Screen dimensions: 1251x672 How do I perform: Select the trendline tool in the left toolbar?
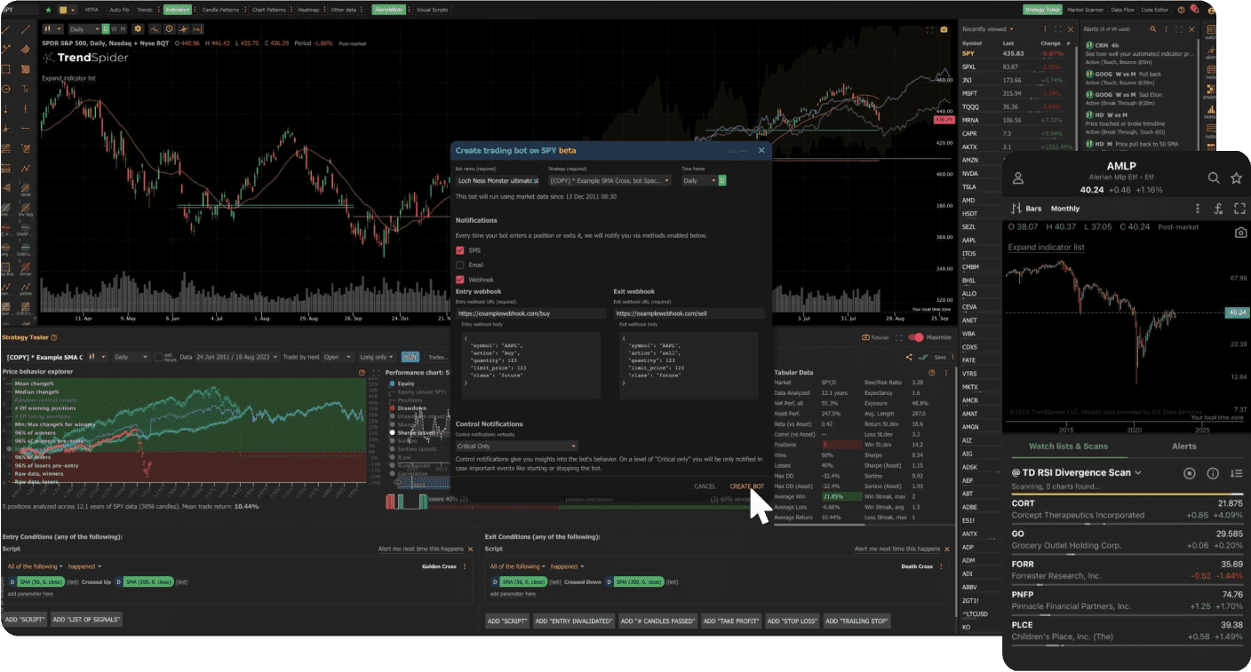[x=6, y=30]
